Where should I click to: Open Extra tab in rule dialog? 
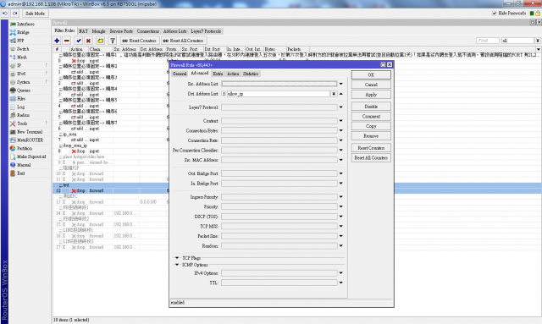click(218, 74)
